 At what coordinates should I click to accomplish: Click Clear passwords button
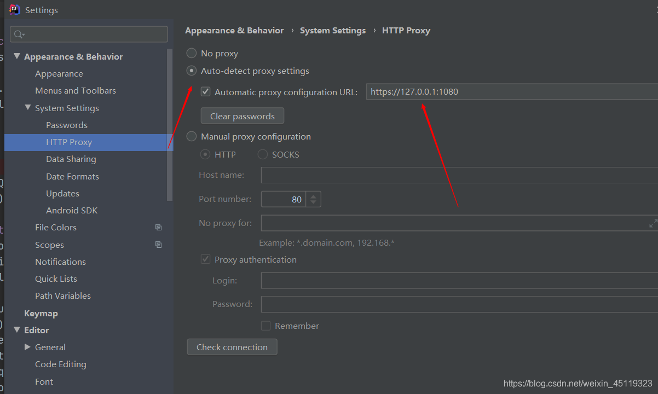243,116
